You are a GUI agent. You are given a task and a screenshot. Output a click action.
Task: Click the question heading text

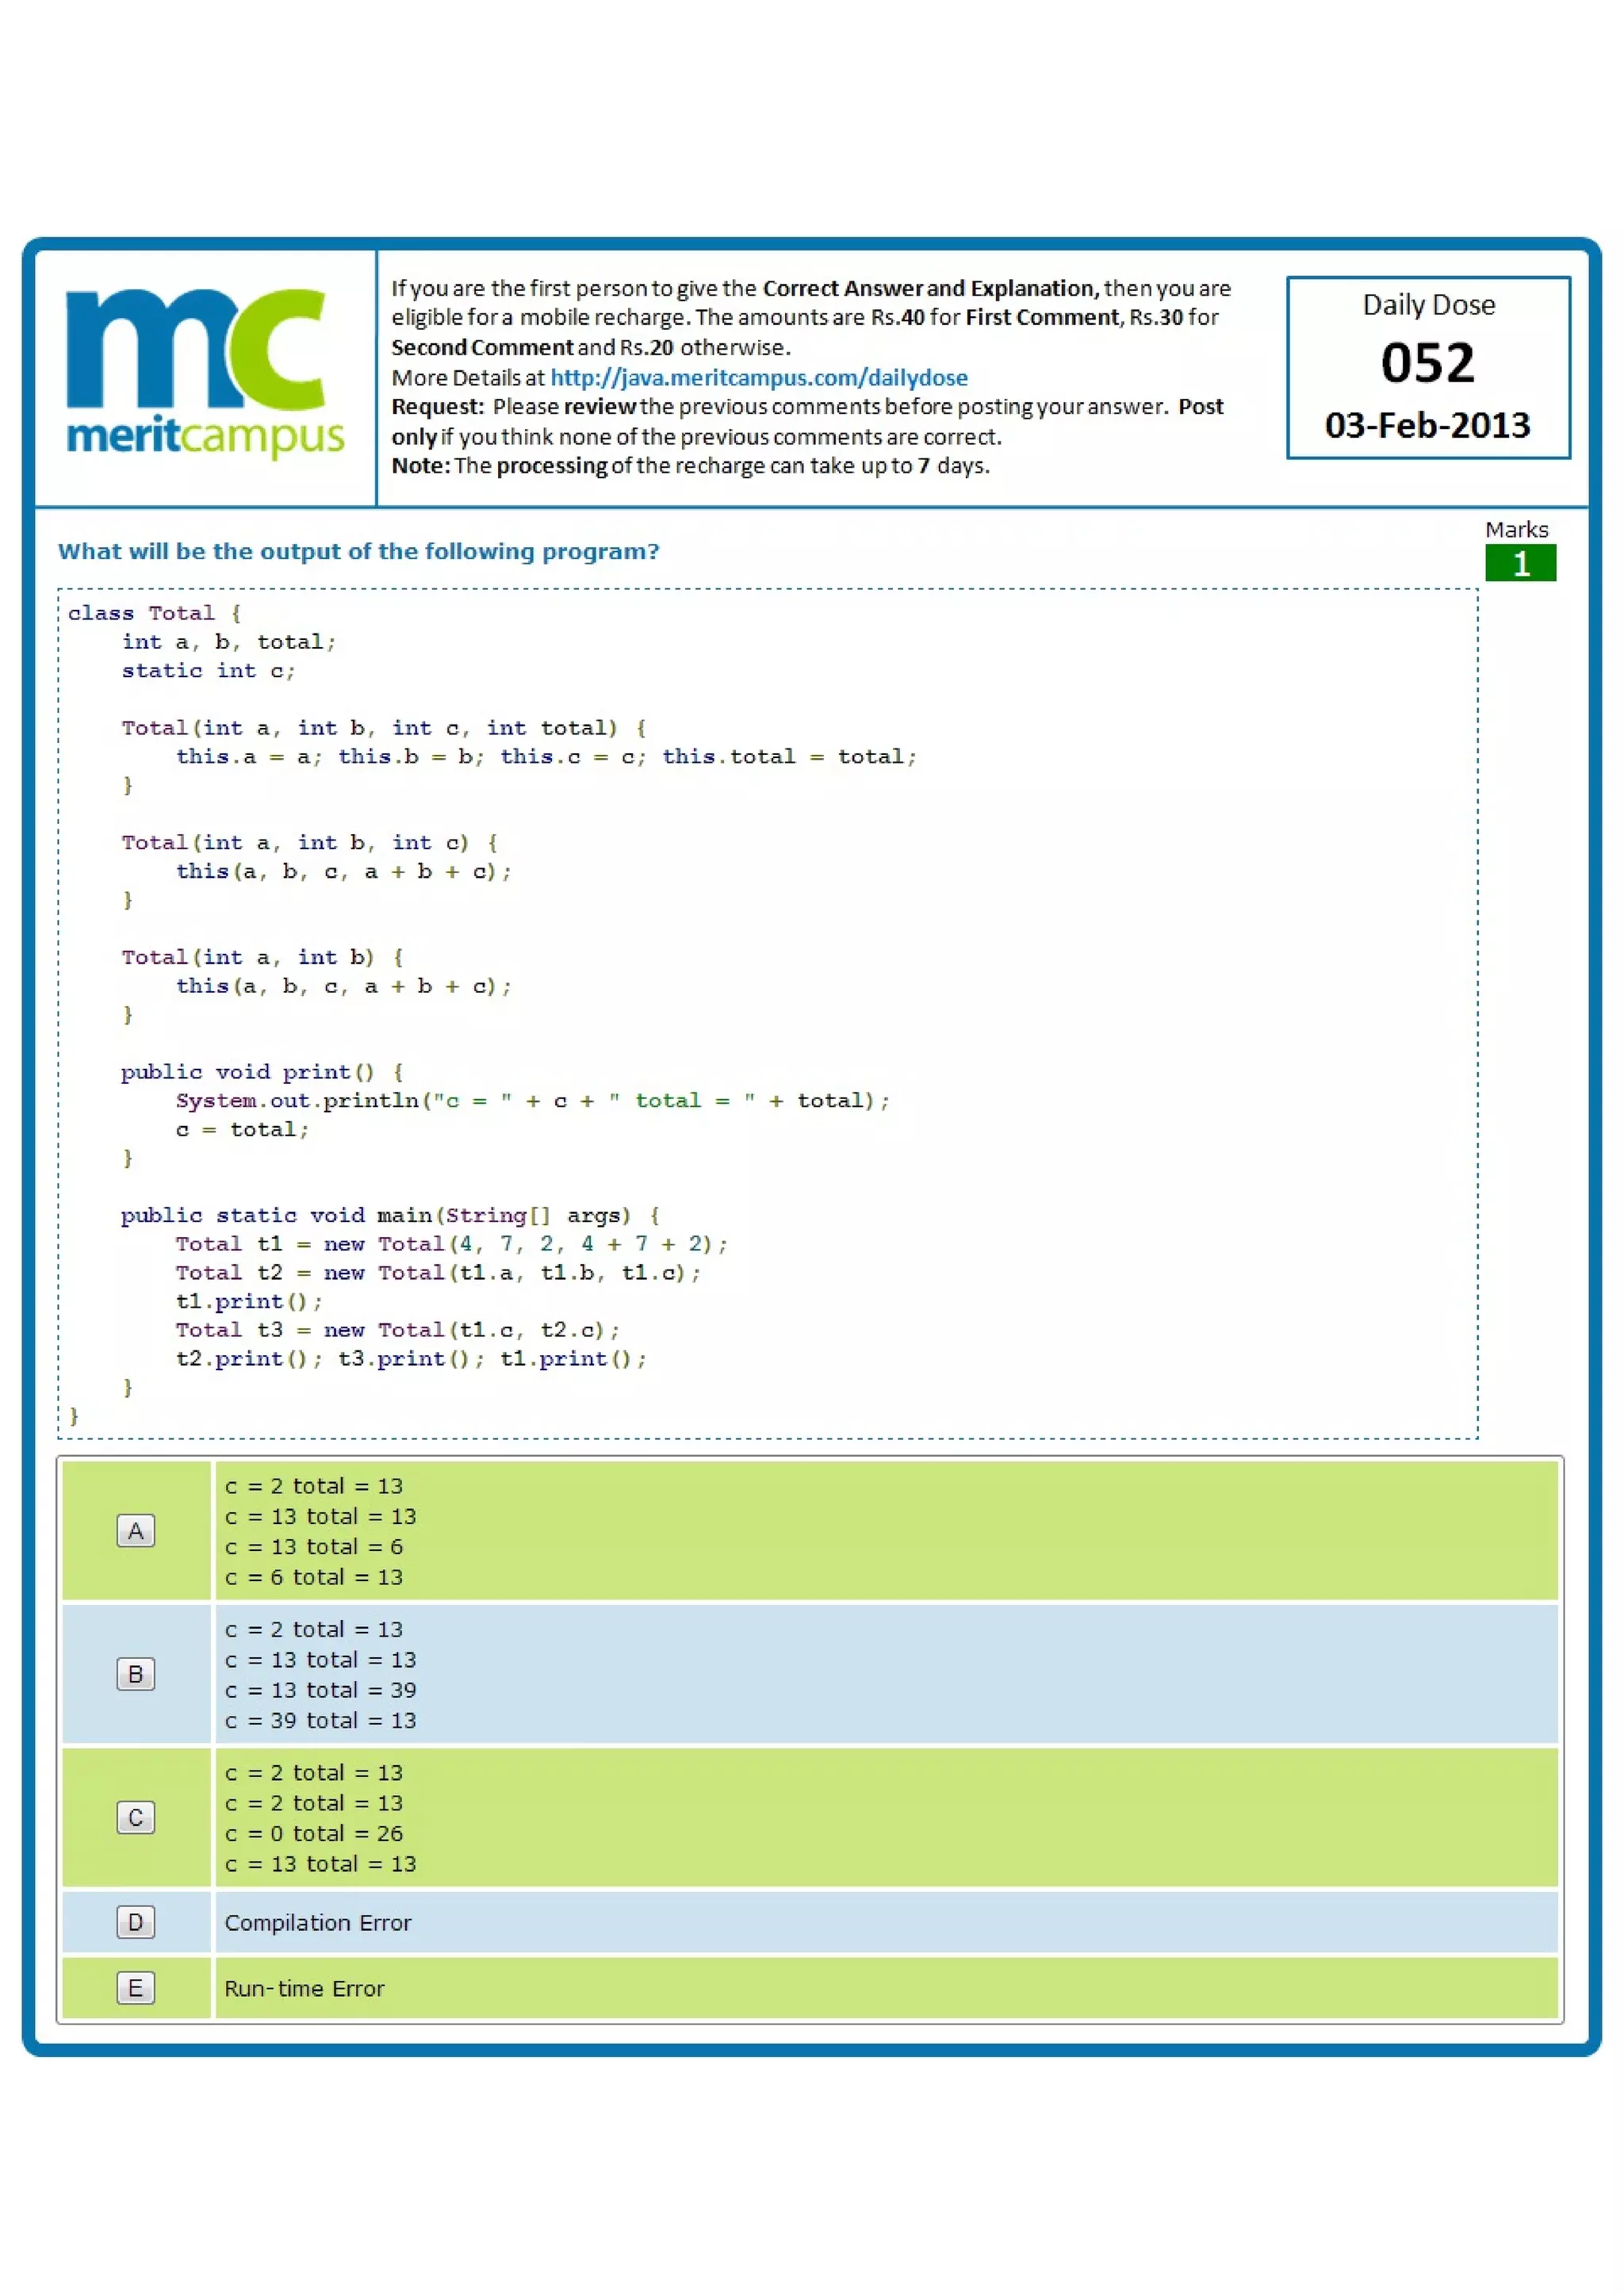[358, 551]
